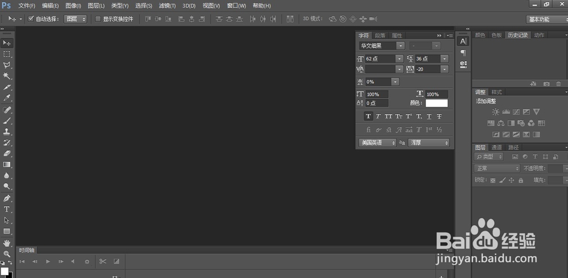Click the vertical scale 100% field

pos(377,94)
